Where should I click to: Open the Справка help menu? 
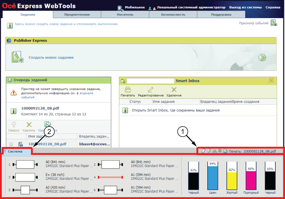[x=273, y=7]
